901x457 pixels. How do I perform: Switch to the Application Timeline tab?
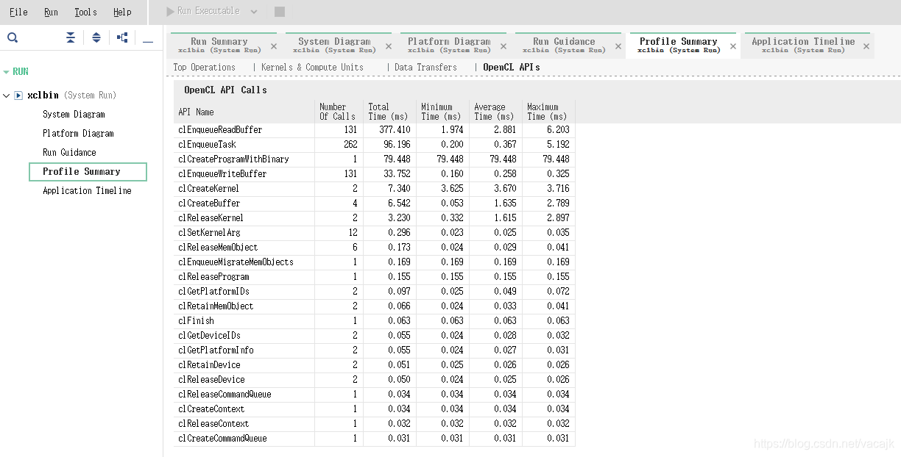803,46
